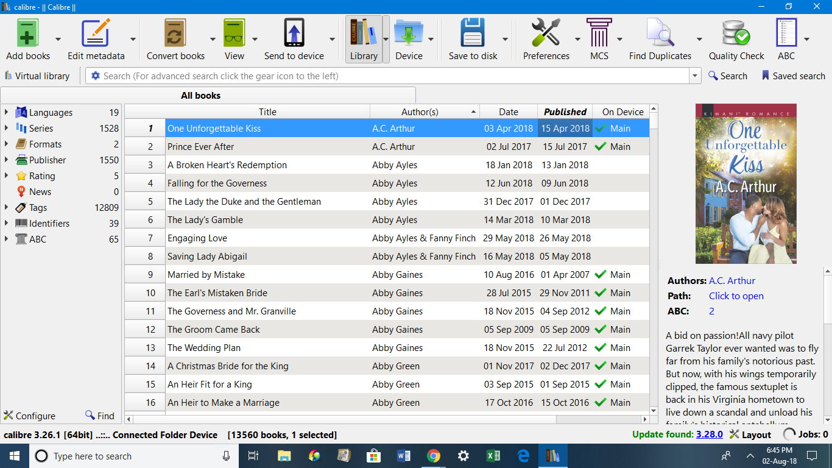Click the ABC toolbar icon
This screenshot has width=832, height=468.
click(786, 33)
